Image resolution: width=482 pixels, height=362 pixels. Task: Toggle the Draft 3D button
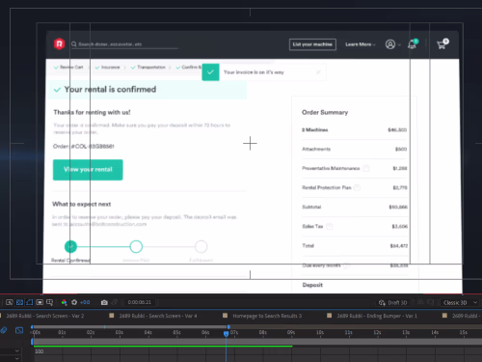click(392, 302)
